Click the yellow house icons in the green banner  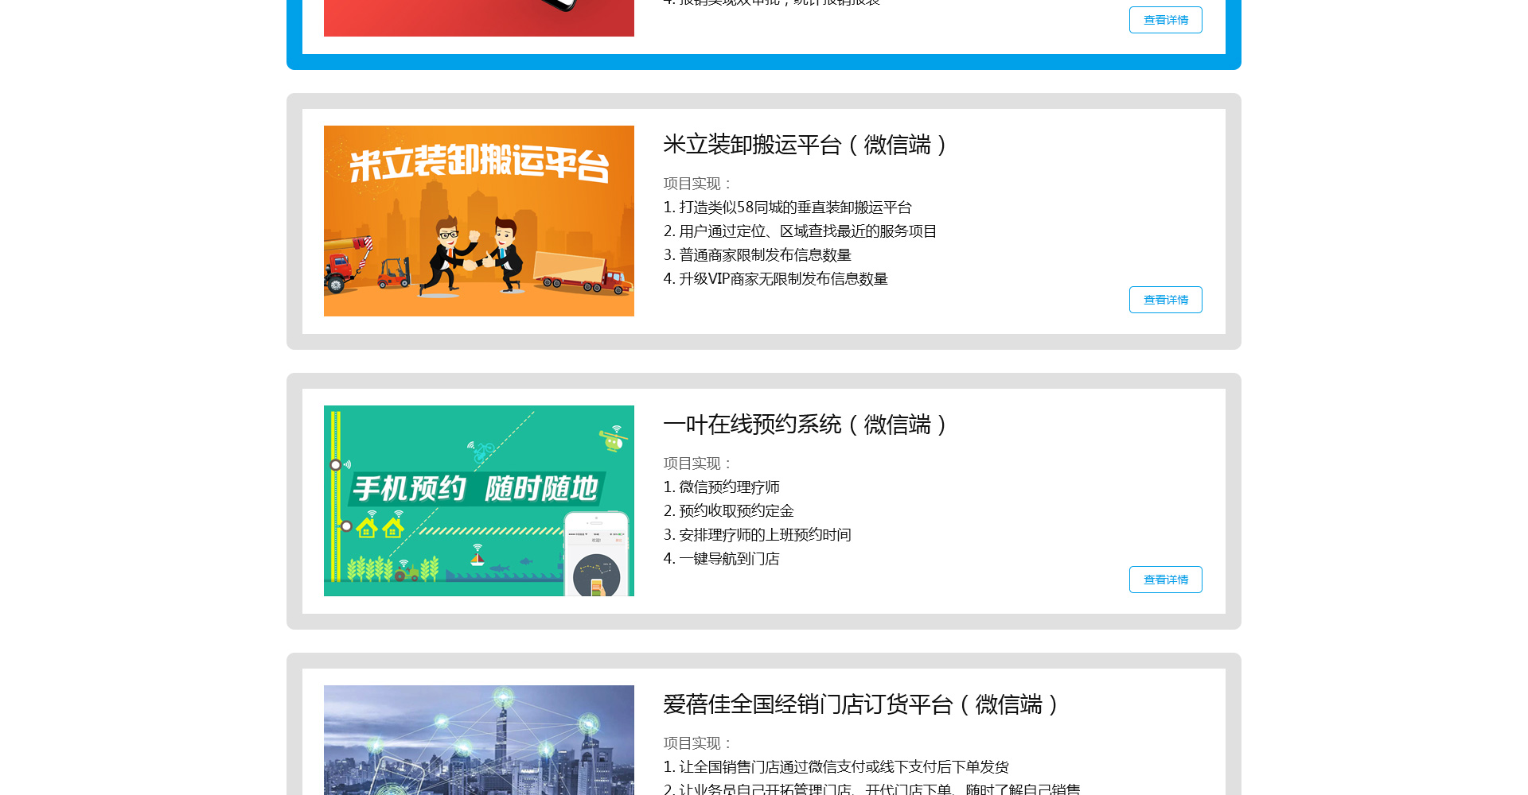[x=380, y=527]
